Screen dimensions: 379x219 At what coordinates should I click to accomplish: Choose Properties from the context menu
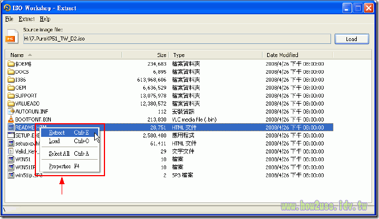[x=70, y=167]
